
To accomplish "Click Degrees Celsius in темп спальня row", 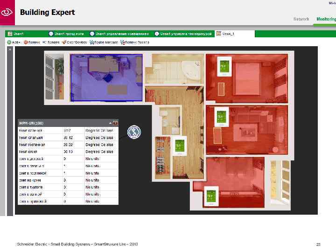I will (x=99, y=138).
